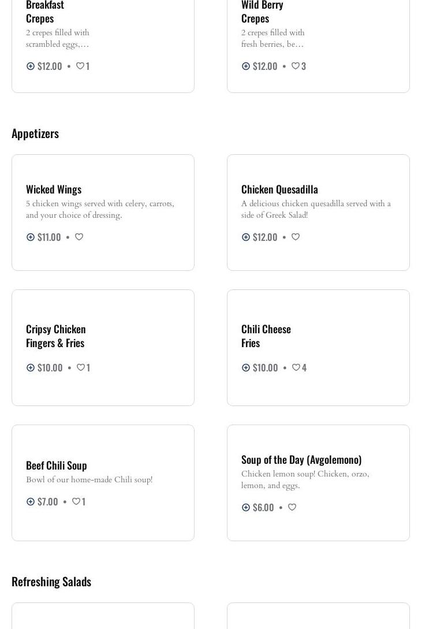
Task: Open Beef Chili Soup item title
Action: click(57, 465)
